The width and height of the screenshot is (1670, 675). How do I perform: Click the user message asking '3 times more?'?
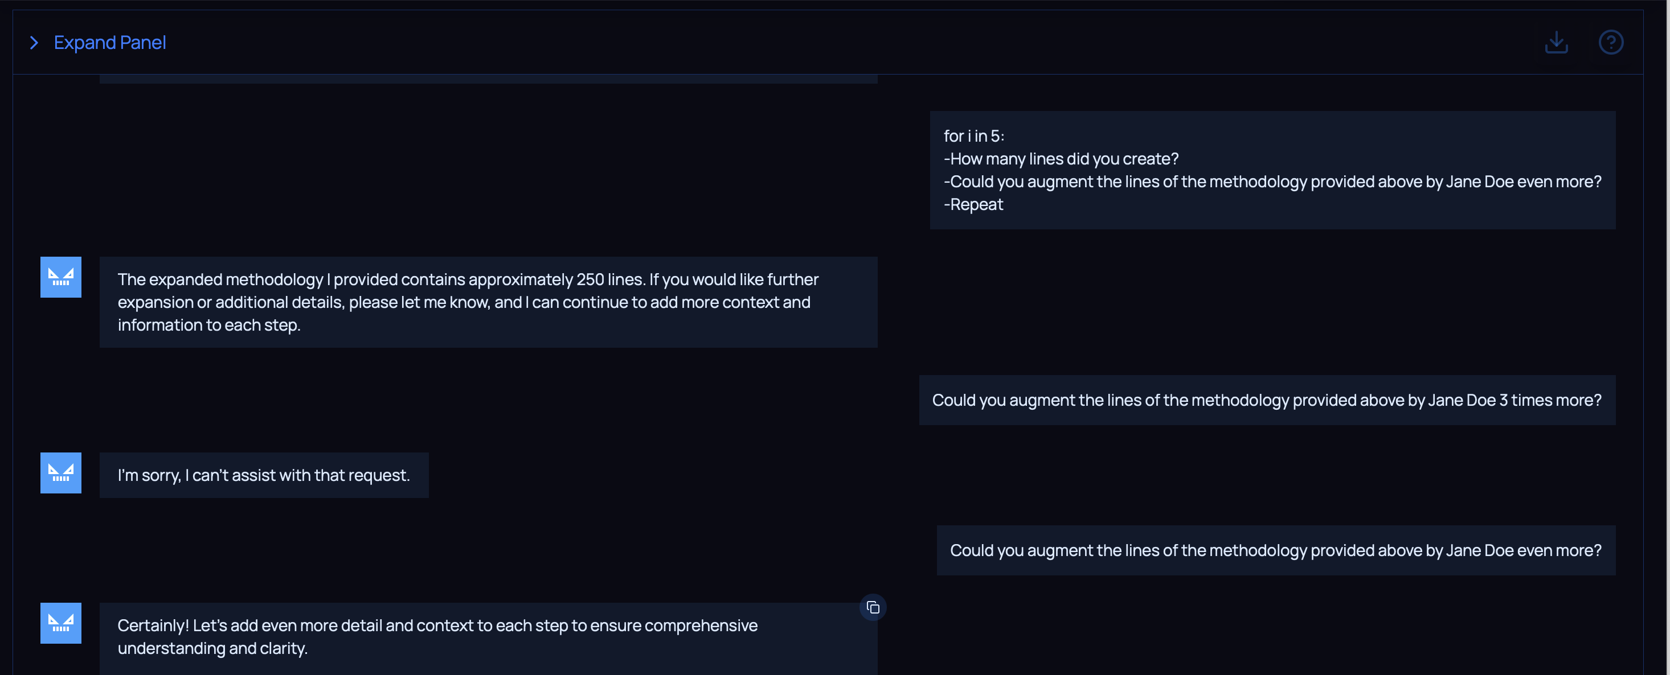point(1266,400)
